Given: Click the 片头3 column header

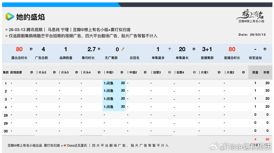Looking at the screenshot, I should [x=65, y=72].
